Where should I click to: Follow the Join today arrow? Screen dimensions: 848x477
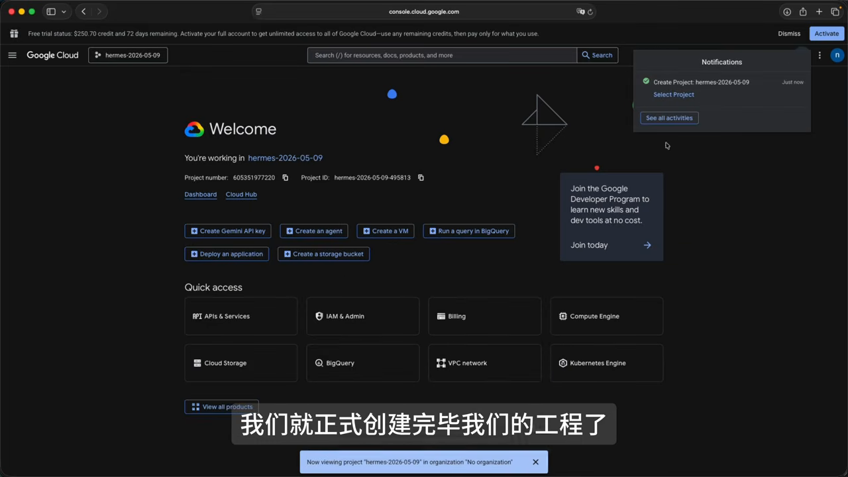(647, 245)
